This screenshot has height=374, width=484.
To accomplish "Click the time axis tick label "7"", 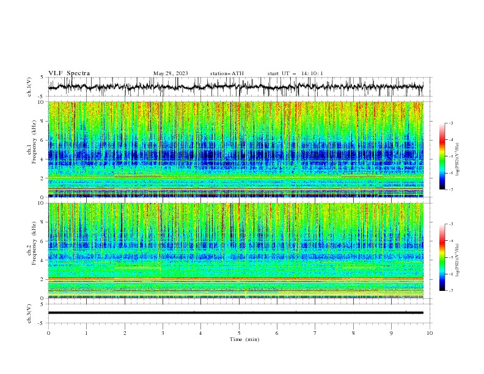I will click(315, 333).
